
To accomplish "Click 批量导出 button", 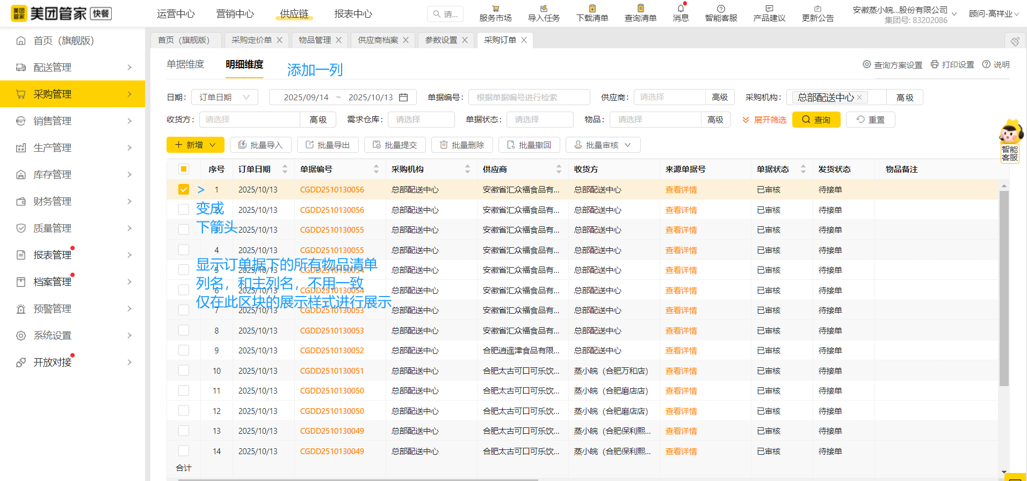I will tap(328, 145).
